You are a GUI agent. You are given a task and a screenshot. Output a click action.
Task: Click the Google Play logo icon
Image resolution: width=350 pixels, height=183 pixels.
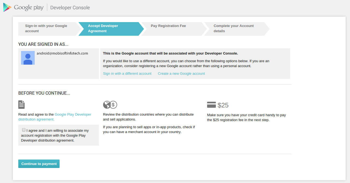point(7,7)
